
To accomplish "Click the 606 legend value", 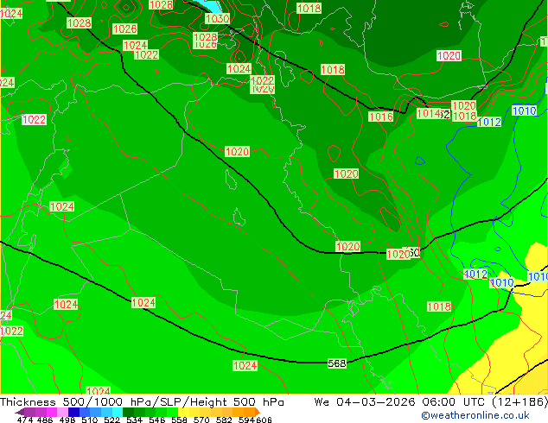I will 264,420.
